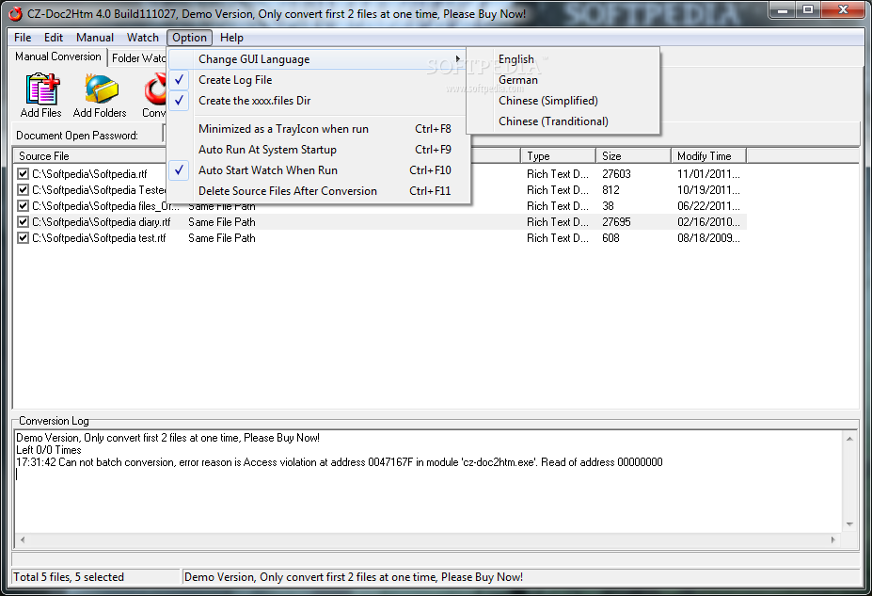Open the Manual menu
872x596 pixels.
(x=95, y=38)
